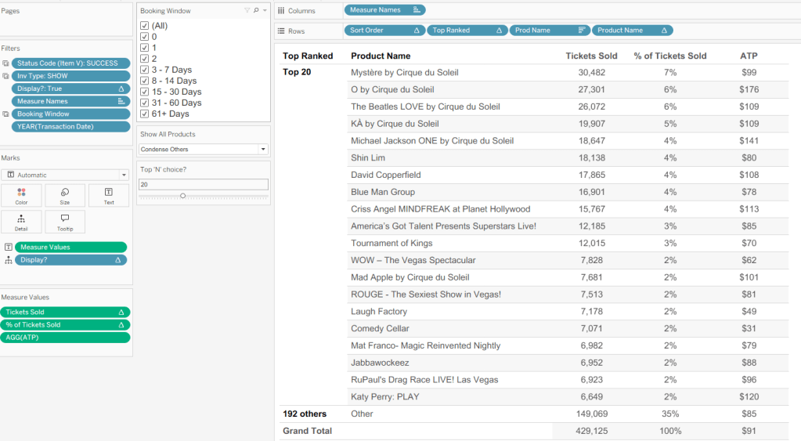Open the Booking Window filter card menu arrow

[x=265, y=11]
